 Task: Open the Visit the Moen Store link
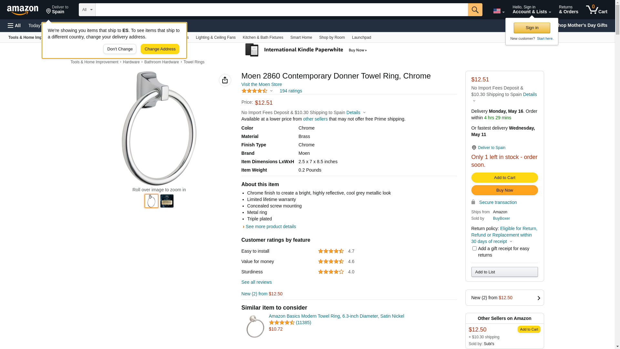pyautogui.click(x=262, y=84)
